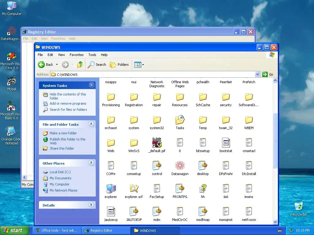Collapse the System Tasks panel
This screenshot has height=235, width=314.
(91, 85)
